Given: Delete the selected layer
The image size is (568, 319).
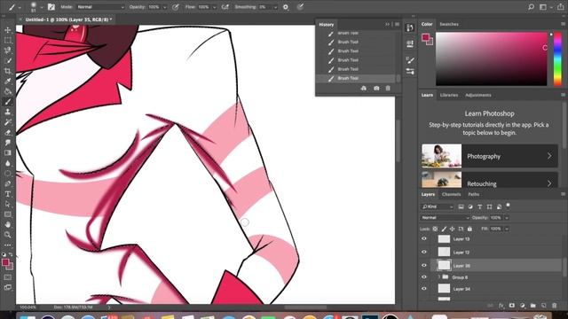Looking at the screenshot, I should pos(554,306).
